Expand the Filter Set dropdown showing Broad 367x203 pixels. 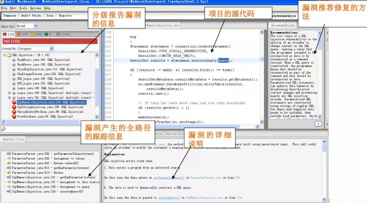[34, 25]
